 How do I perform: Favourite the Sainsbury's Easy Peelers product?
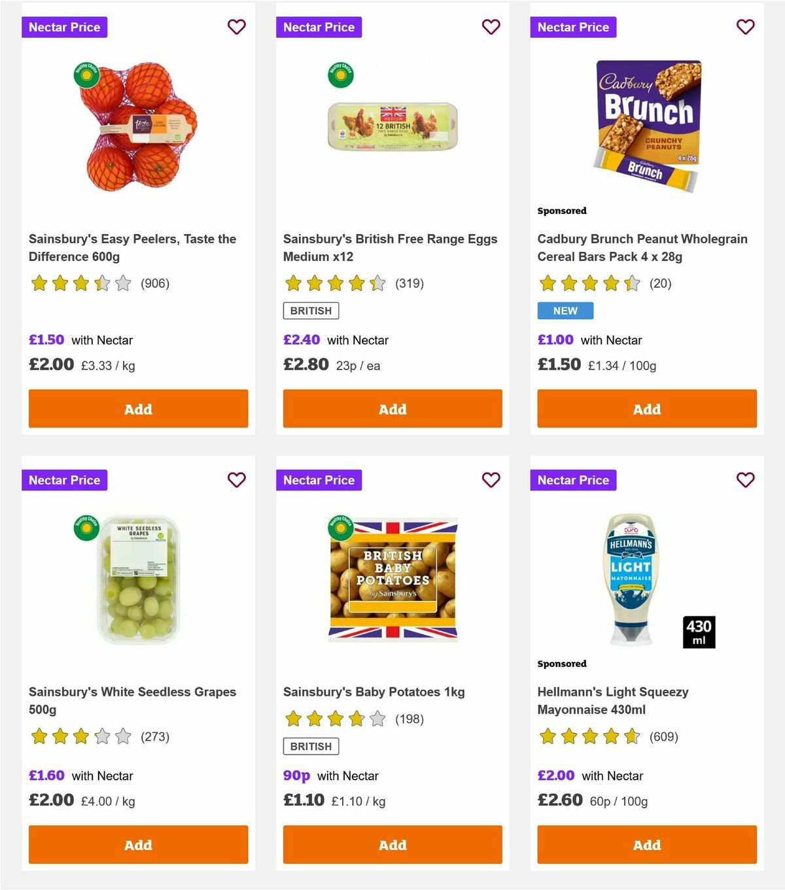pyautogui.click(x=236, y=27)
